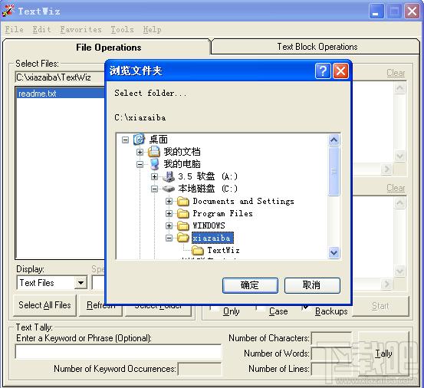Click the Tally button
The image size is (424, 388).
pyautogui.click(x=383, y=353)
